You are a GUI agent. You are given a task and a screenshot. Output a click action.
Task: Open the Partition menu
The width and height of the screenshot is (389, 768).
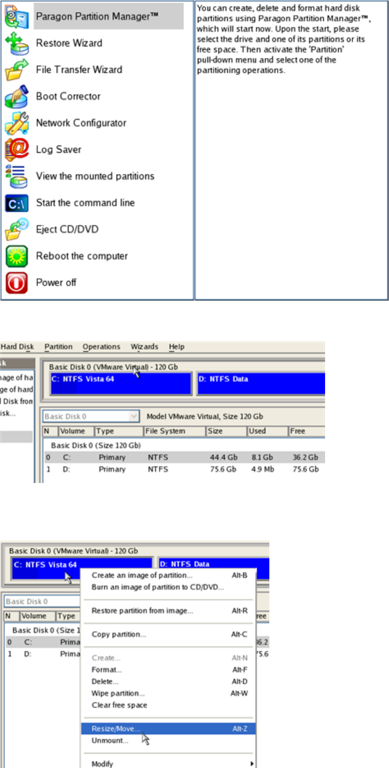(58, 347)
